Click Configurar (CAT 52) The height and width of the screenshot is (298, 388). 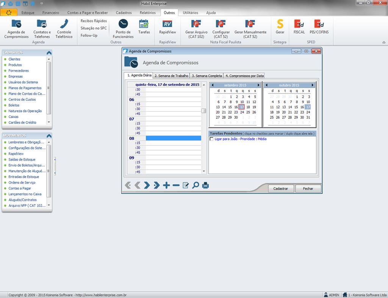221,29
